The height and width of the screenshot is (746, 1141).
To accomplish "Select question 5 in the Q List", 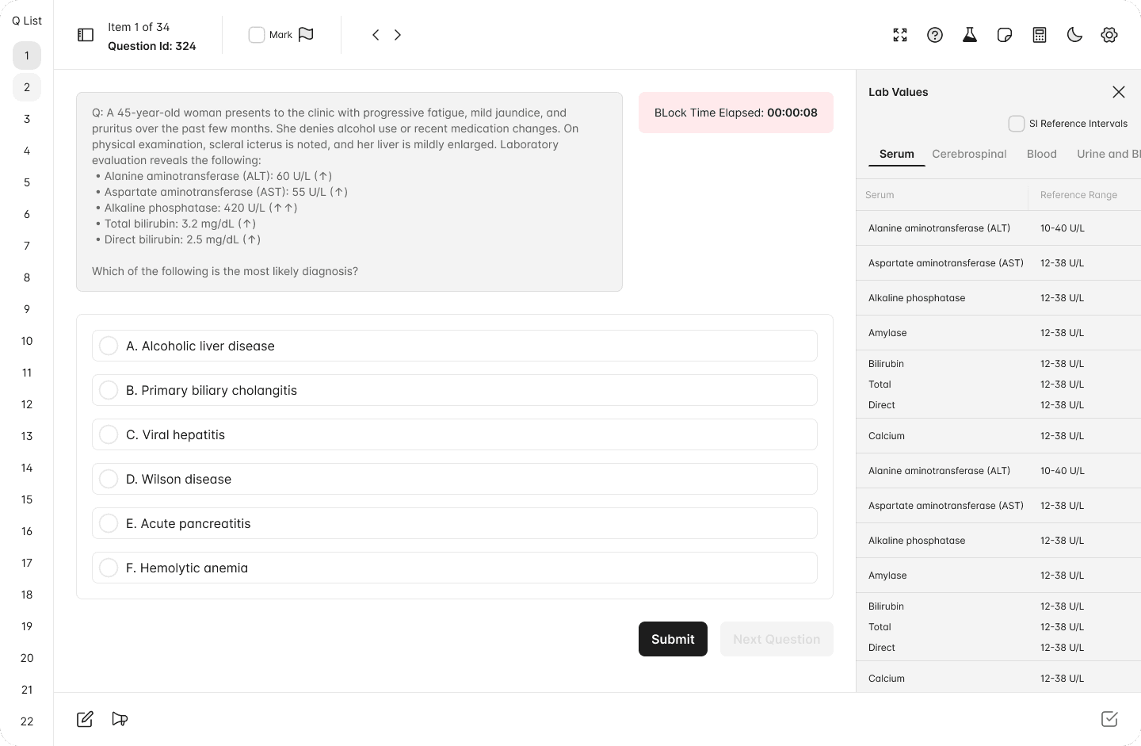I will click(26, 182).
